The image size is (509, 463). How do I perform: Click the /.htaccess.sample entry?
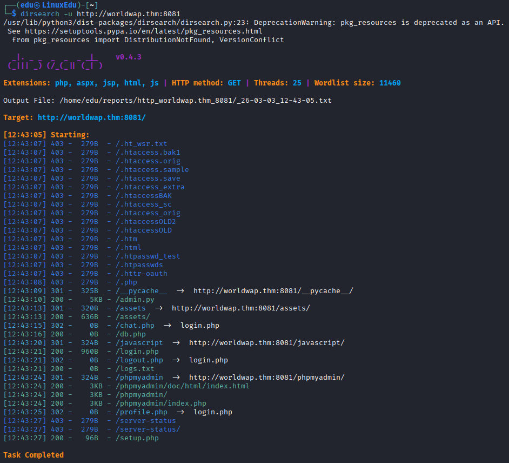[x=152, y=170]
